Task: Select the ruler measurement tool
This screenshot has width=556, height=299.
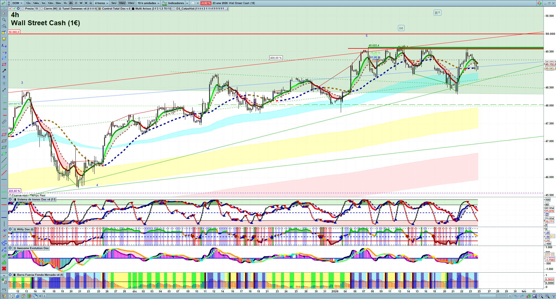Action: coord(4,122)
